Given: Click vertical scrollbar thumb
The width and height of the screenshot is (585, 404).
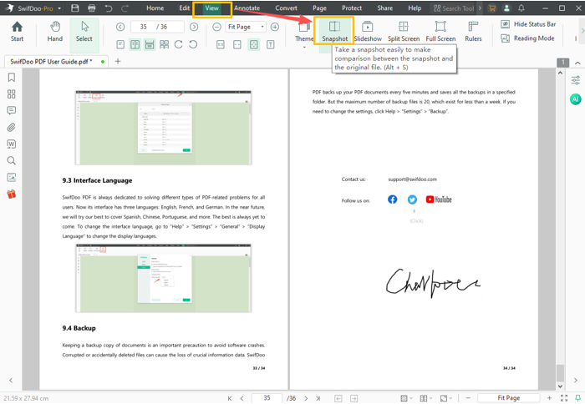Looking at the screenshot, I should point(560,373).
